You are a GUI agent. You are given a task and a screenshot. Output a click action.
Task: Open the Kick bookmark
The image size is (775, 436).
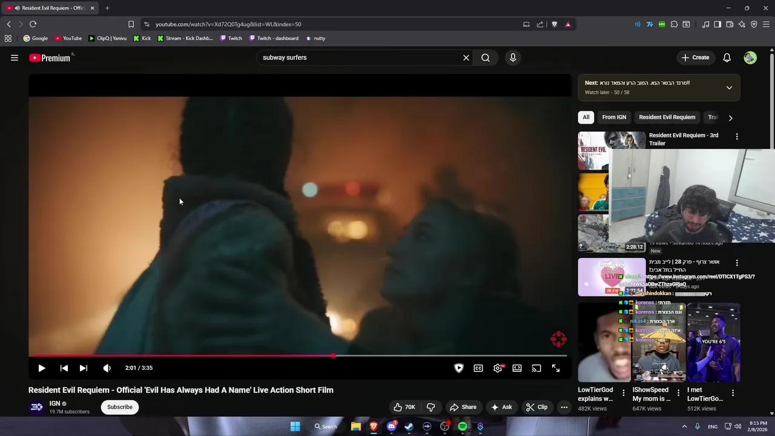pyautogui.click(x=142, y=38)
